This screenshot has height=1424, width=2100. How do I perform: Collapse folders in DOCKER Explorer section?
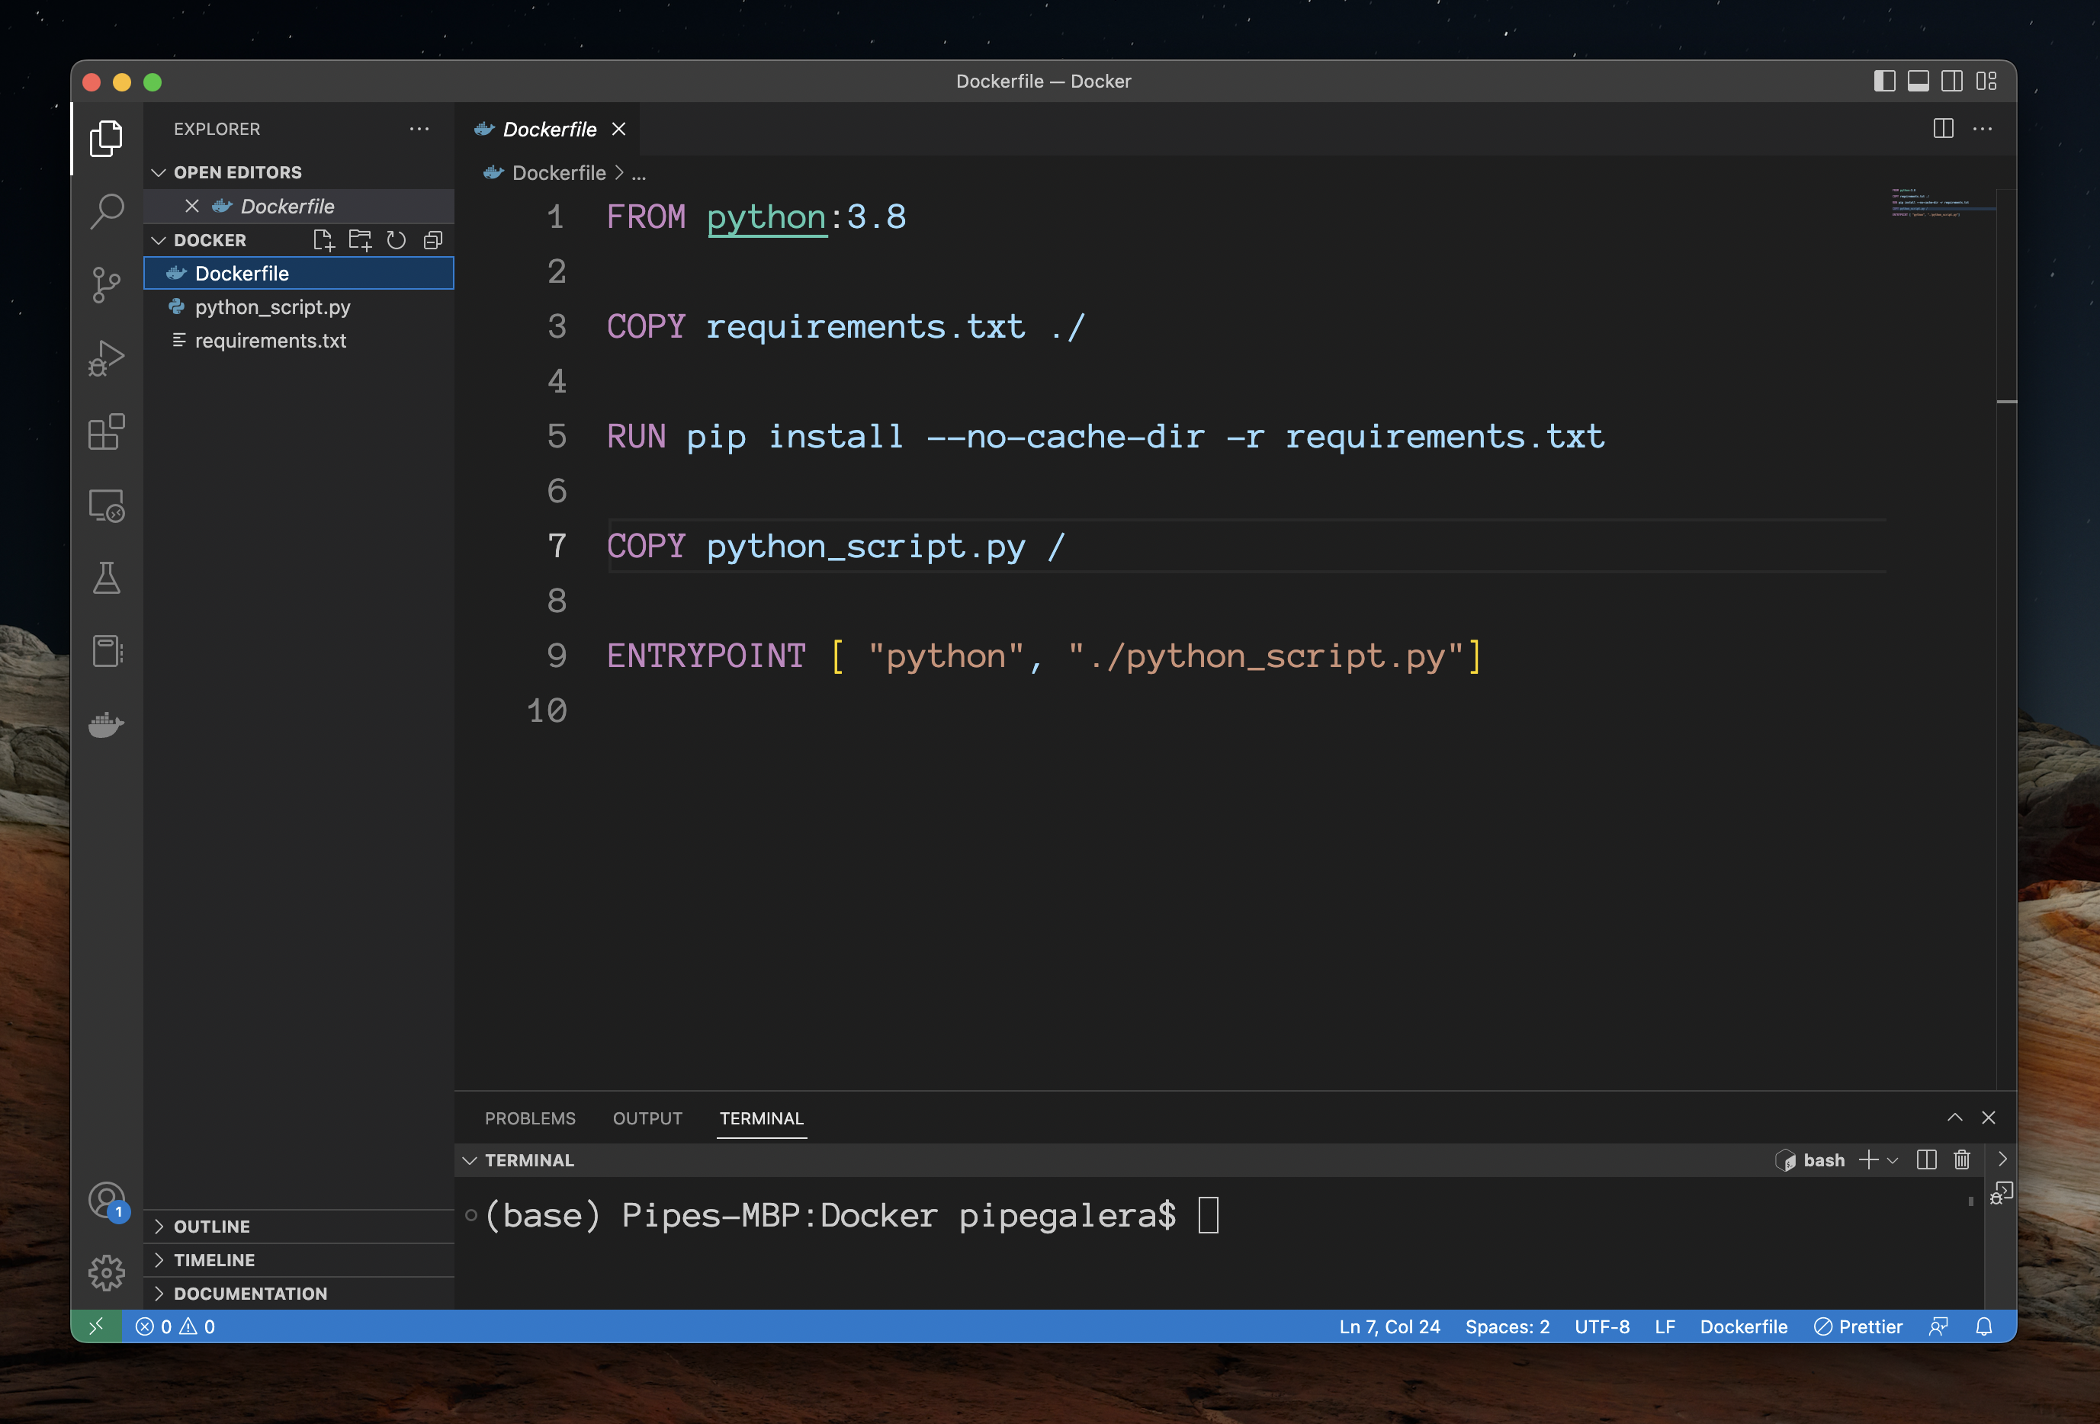coord(433,240)
